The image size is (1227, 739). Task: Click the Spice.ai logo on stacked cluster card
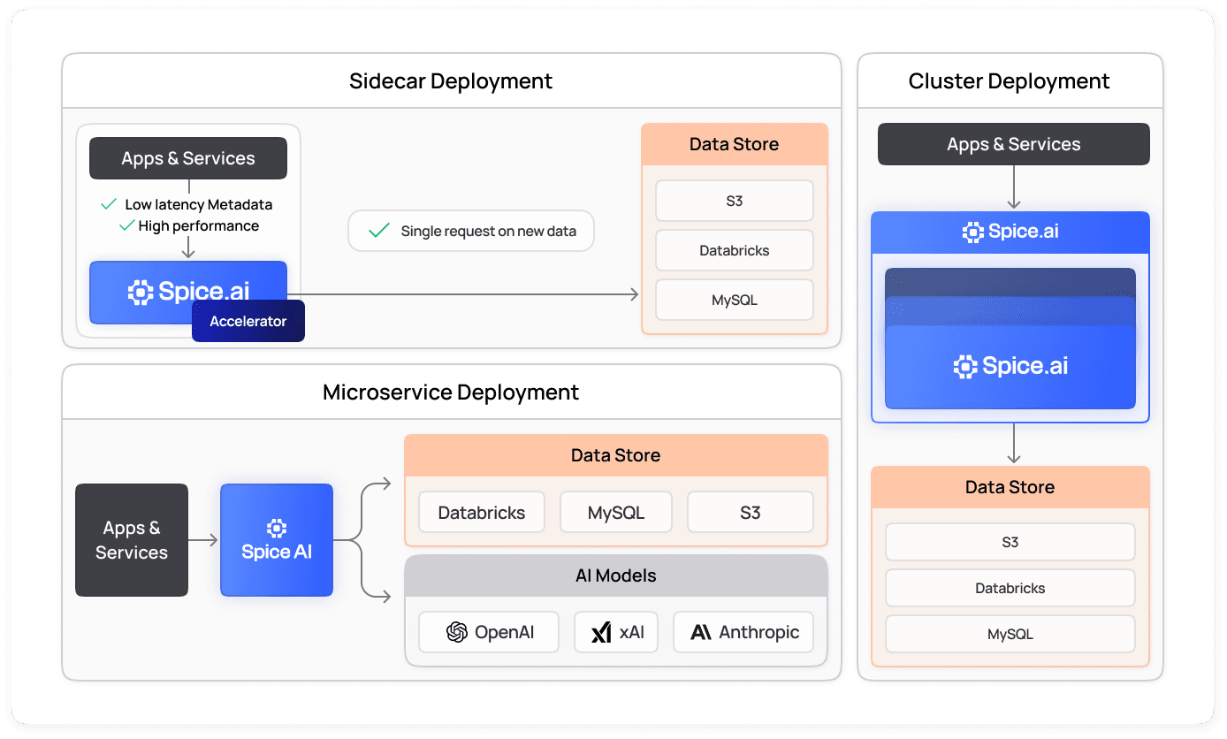click(965, 367)
